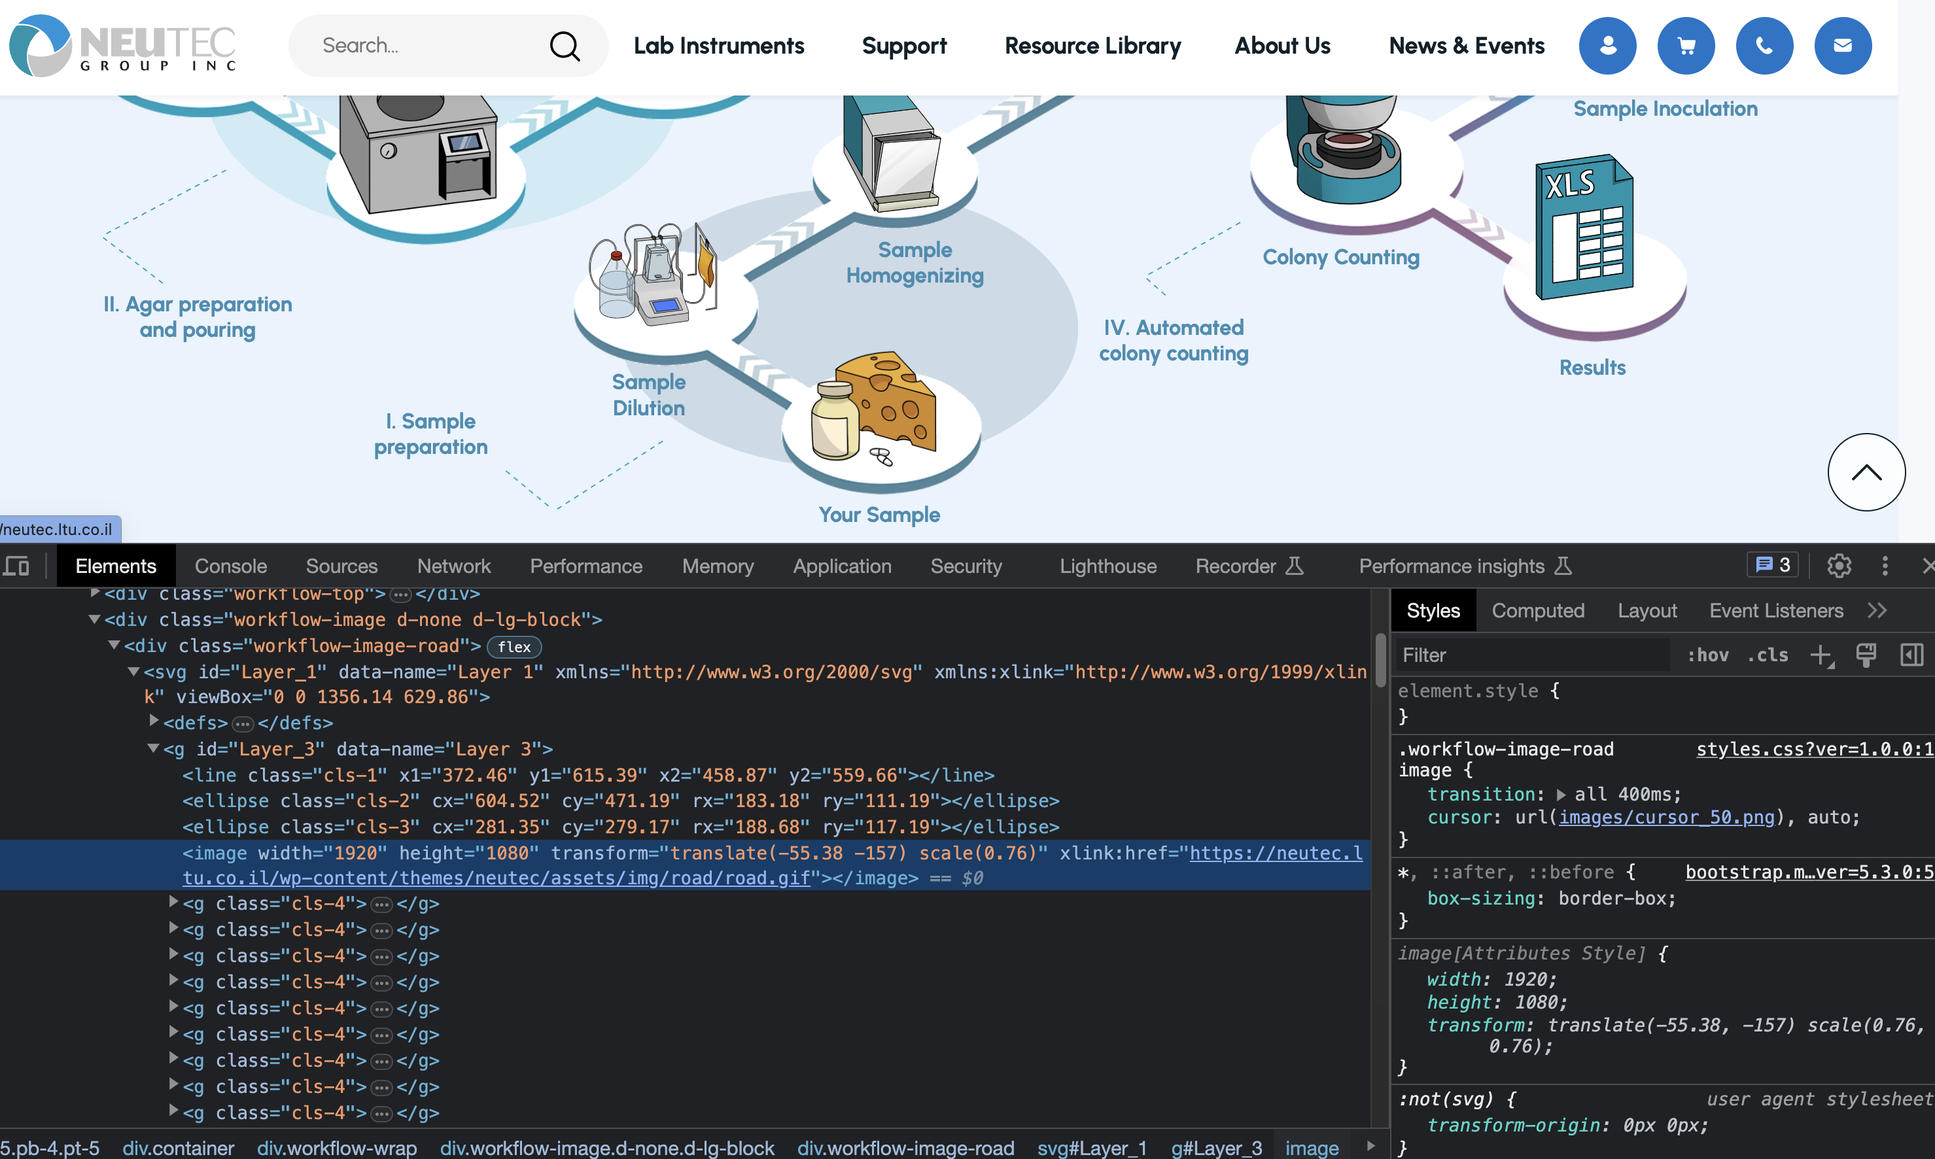Open the Resource Library menu item

(x=1091, y=47)
